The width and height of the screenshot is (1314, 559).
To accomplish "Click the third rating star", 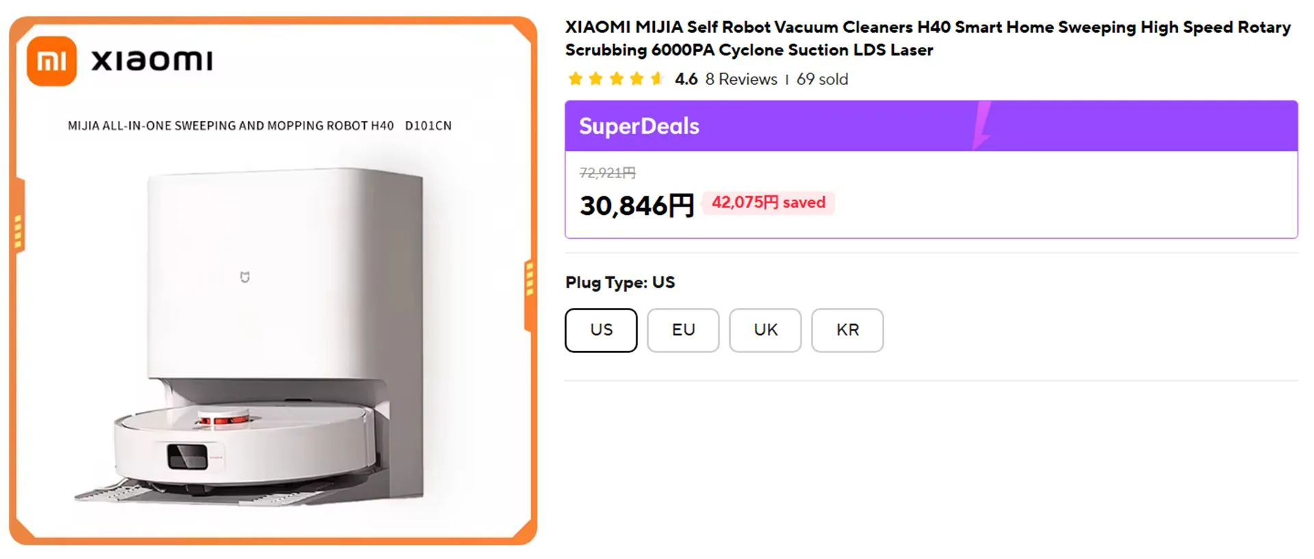I will tap(617, 79).
